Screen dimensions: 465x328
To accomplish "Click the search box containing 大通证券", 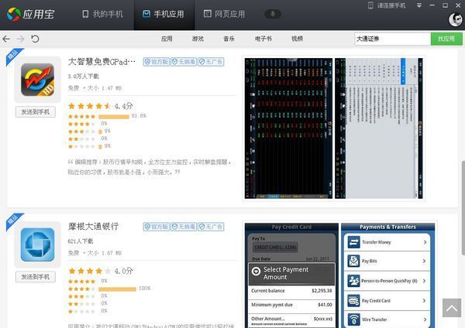I will point(392,39).
